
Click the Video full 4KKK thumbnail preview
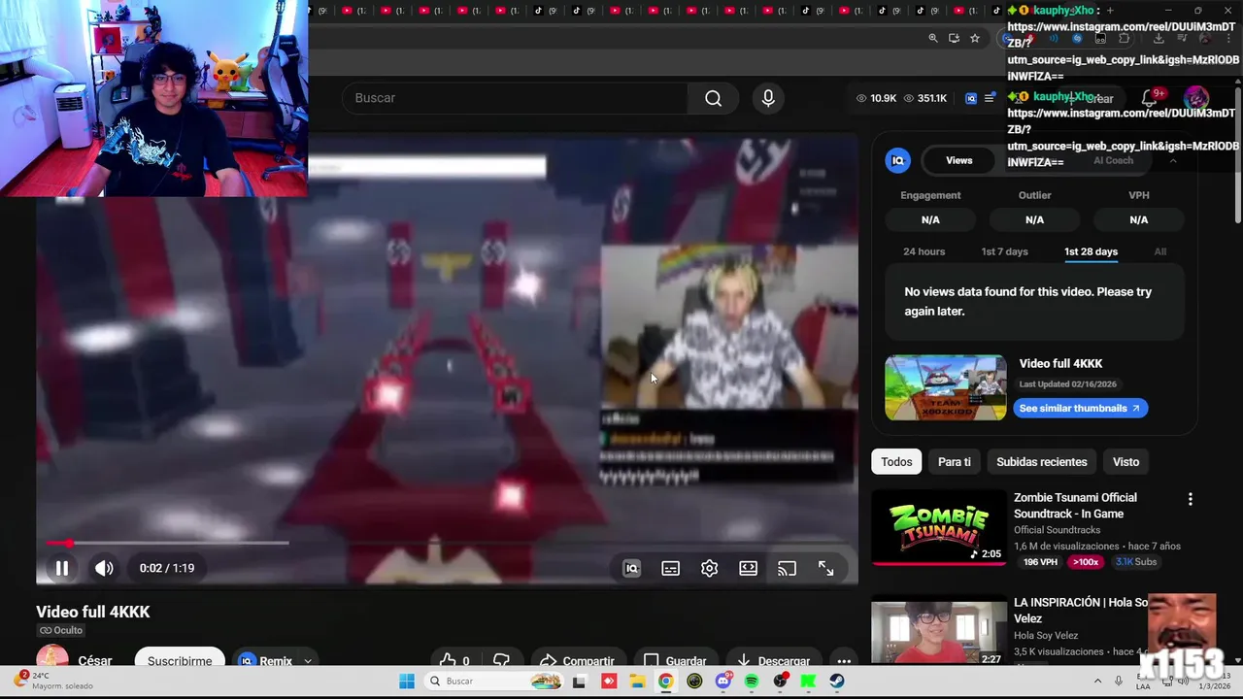click(x=945, y=387)
